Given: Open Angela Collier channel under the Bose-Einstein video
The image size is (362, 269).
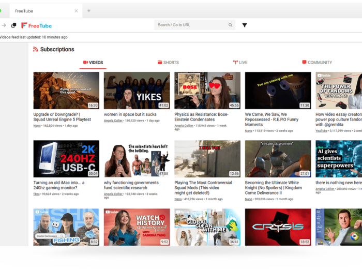Looking at the screenshot, I should click(184, 126).
